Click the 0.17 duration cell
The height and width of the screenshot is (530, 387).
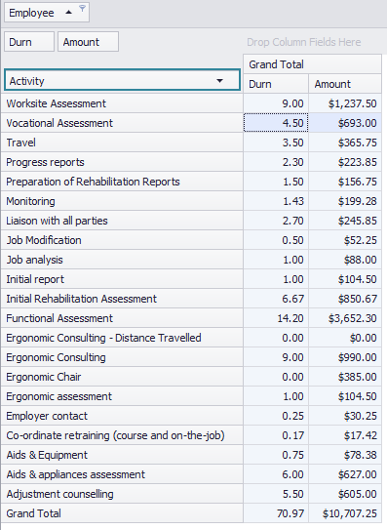(x=276, y=435)
